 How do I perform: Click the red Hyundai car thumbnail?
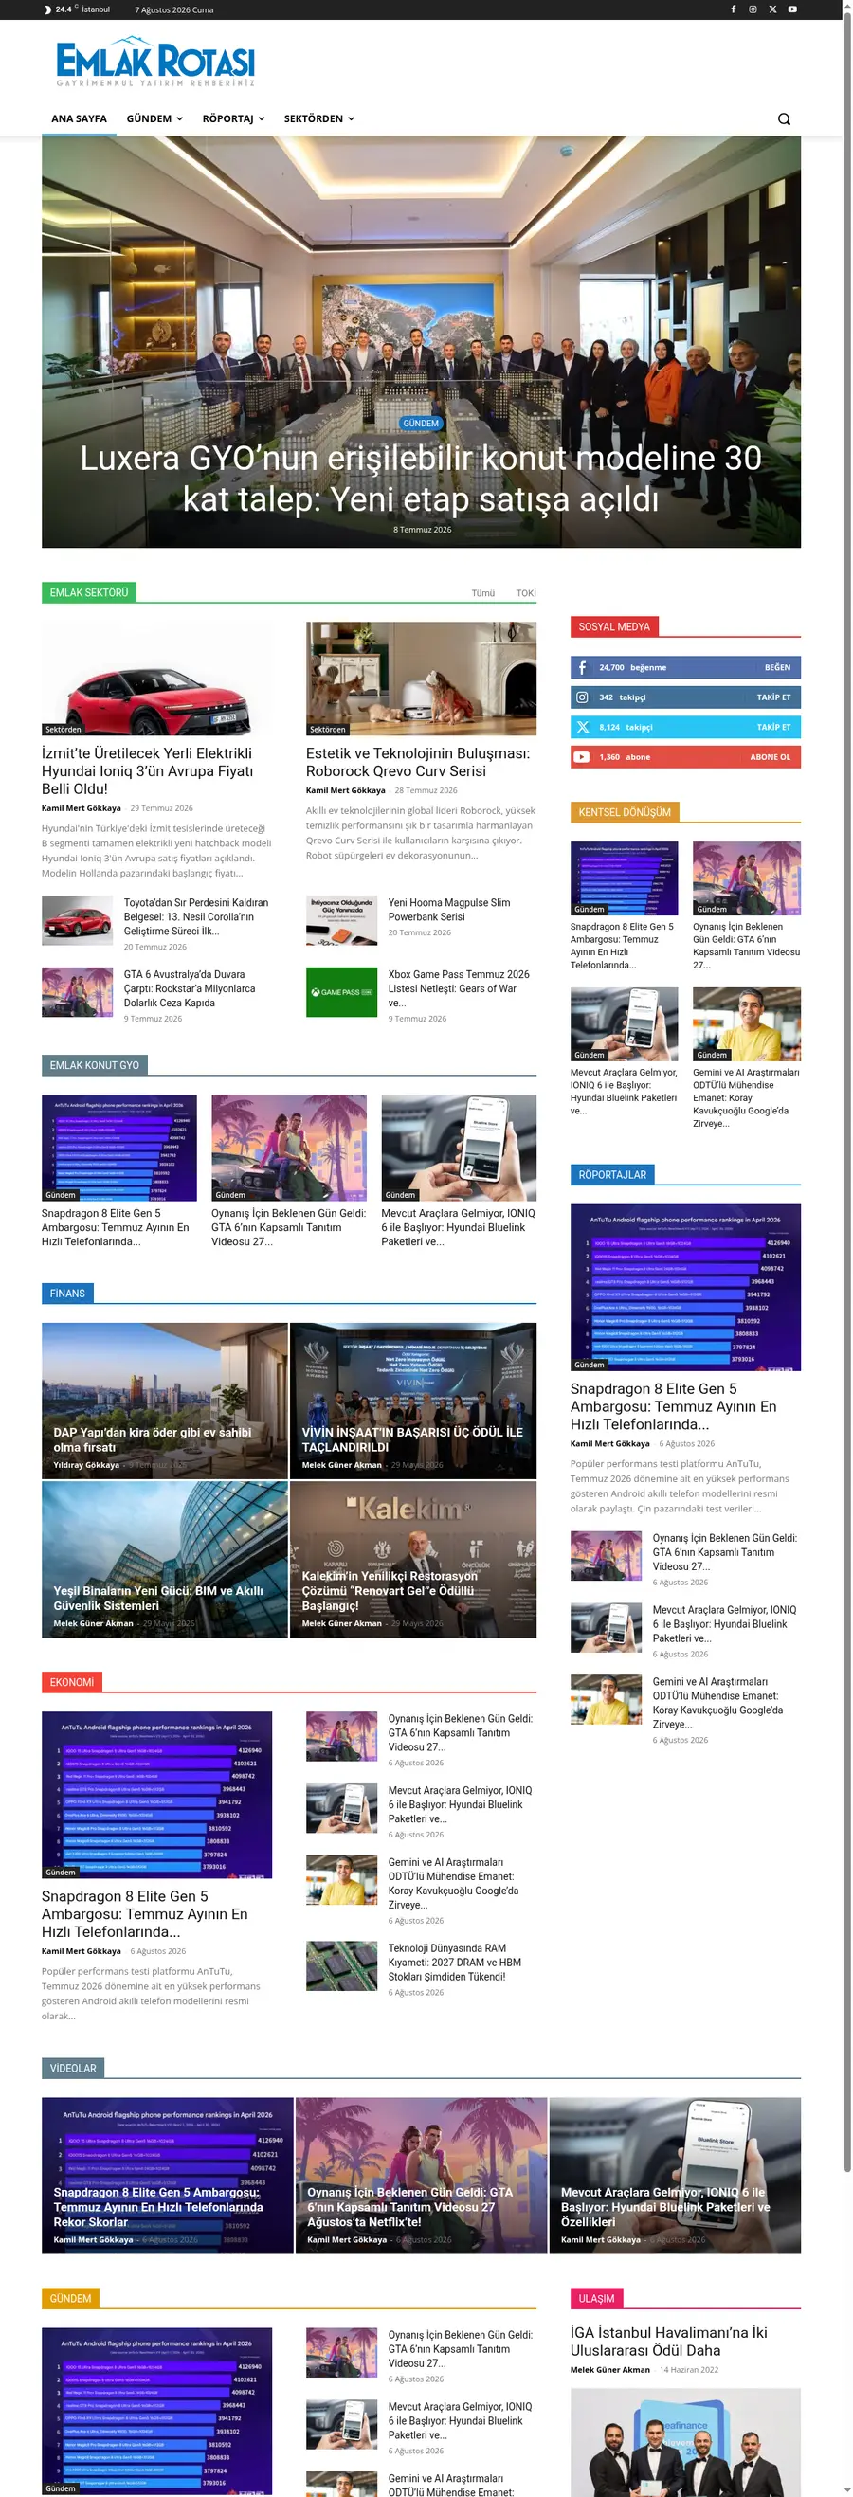[157, 679]
